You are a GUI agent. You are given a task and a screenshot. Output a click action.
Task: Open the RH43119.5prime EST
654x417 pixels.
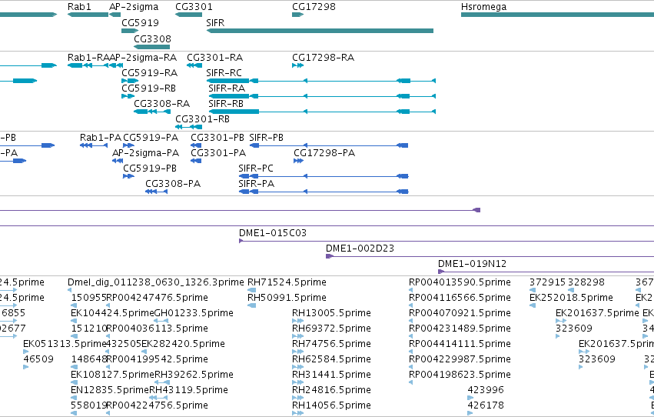point(158,398)
